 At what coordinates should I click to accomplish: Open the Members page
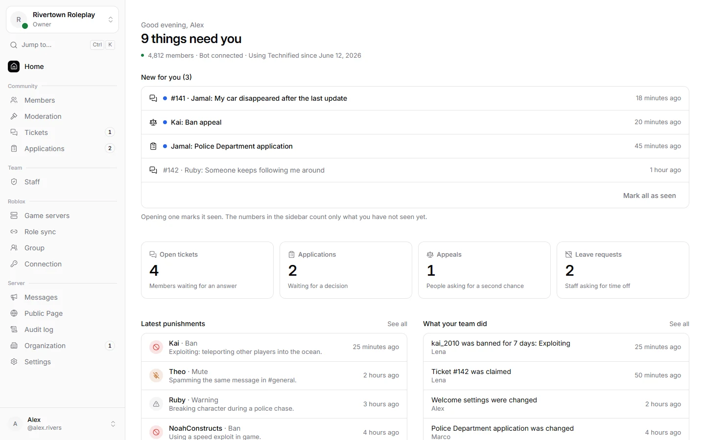pyautogui.click(x=62, y=100)
